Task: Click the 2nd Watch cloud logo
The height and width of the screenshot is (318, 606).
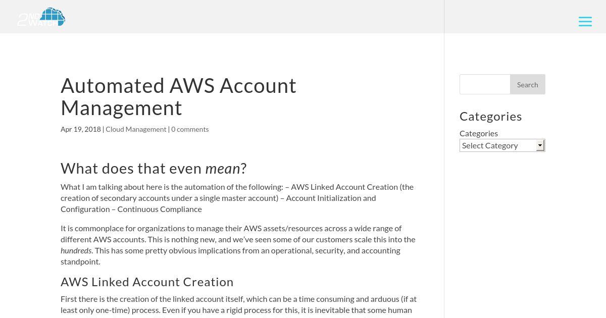Action: point(41,17)
